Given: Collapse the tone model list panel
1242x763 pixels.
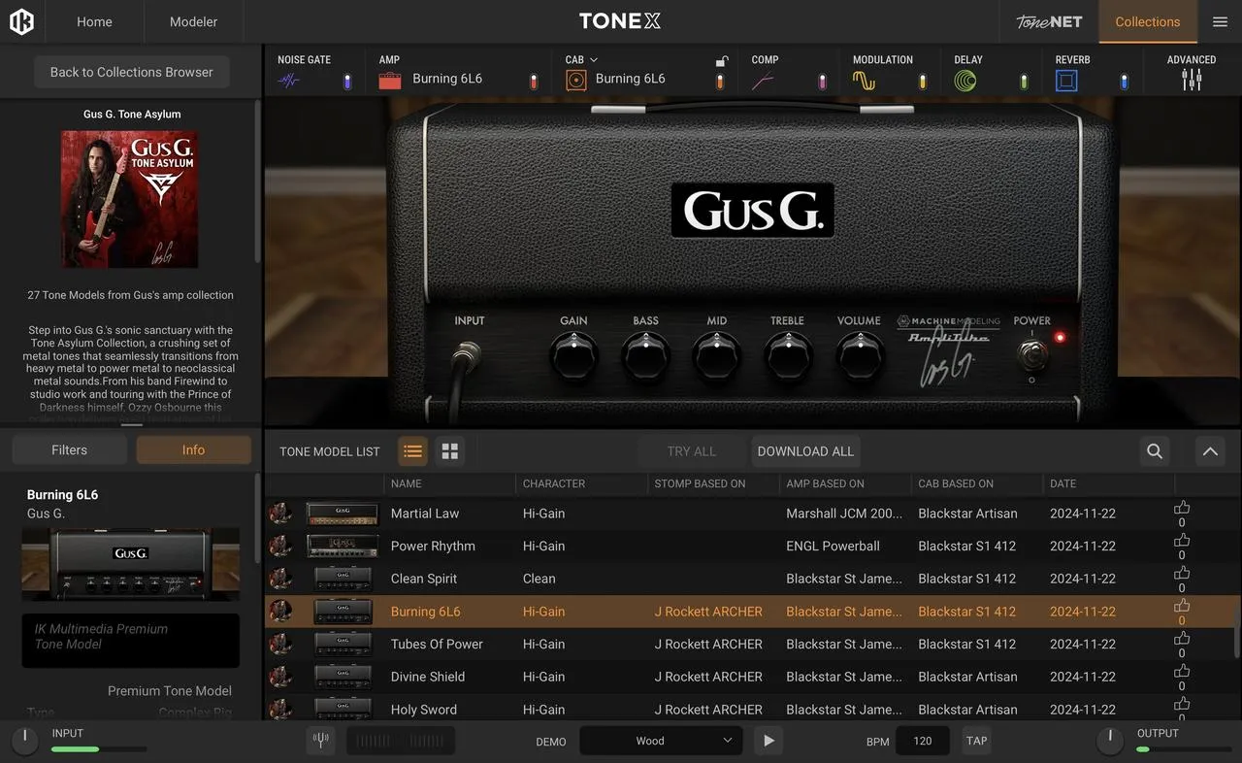Looking at the screenshot, I should click(x=1209, y=451).
